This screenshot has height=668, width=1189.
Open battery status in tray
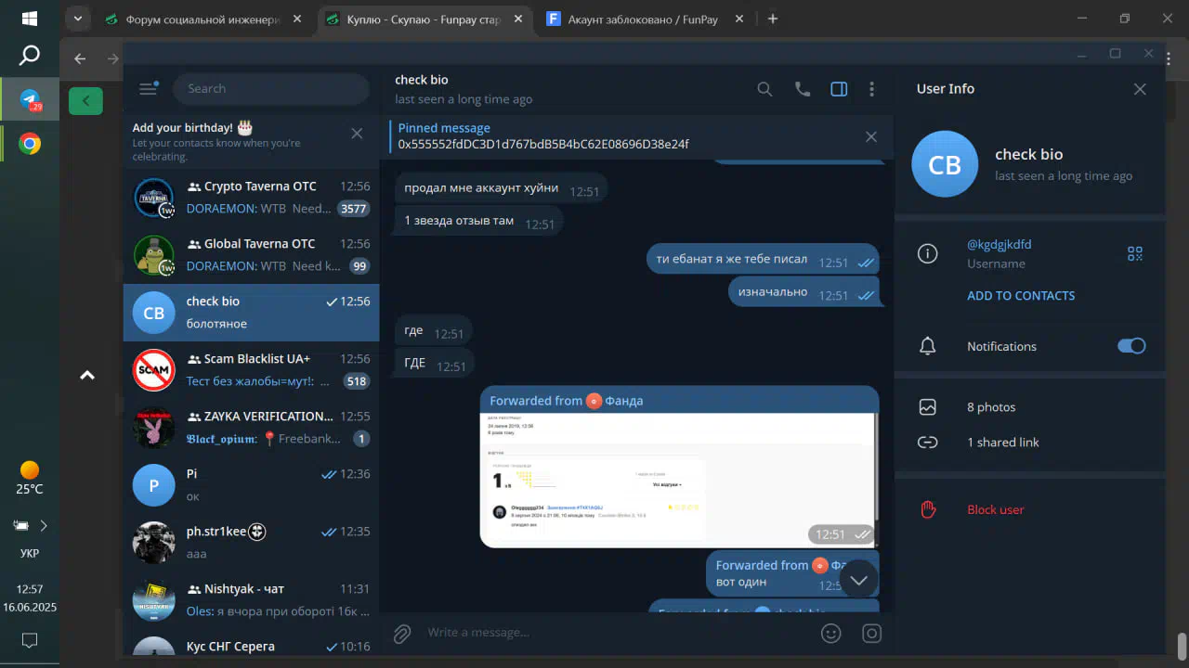pos(20,525)
